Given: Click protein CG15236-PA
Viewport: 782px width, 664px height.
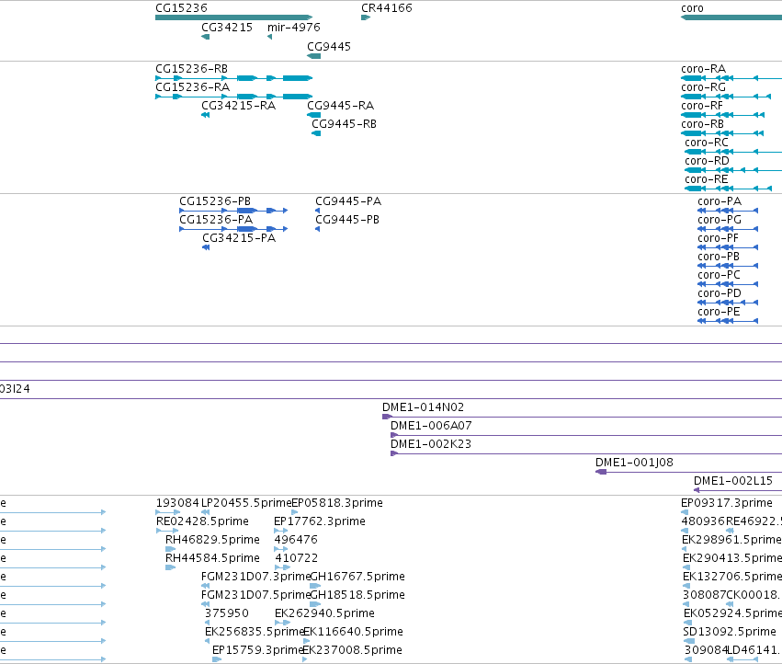Looking at the screenshot, I should point(233,229).
